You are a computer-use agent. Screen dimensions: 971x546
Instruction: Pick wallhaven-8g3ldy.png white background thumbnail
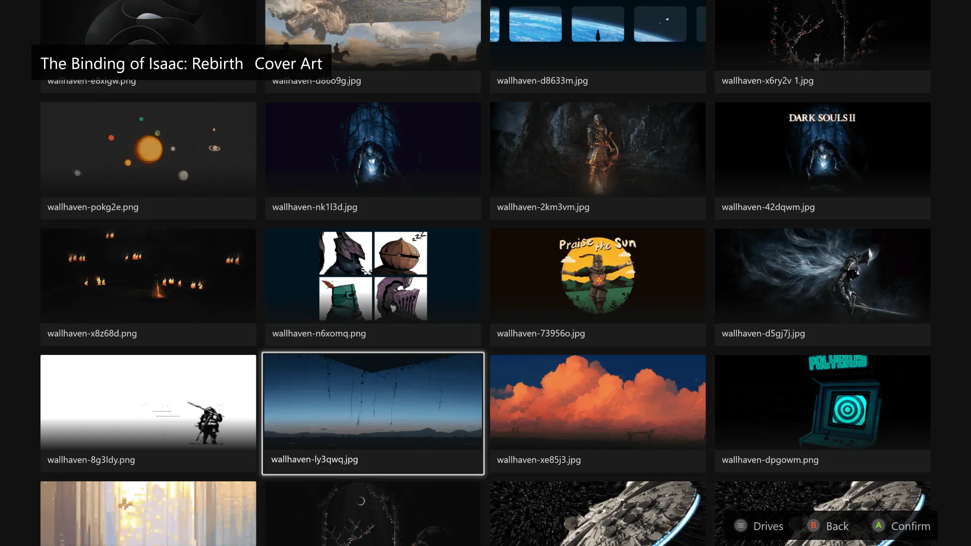[148, 402]
